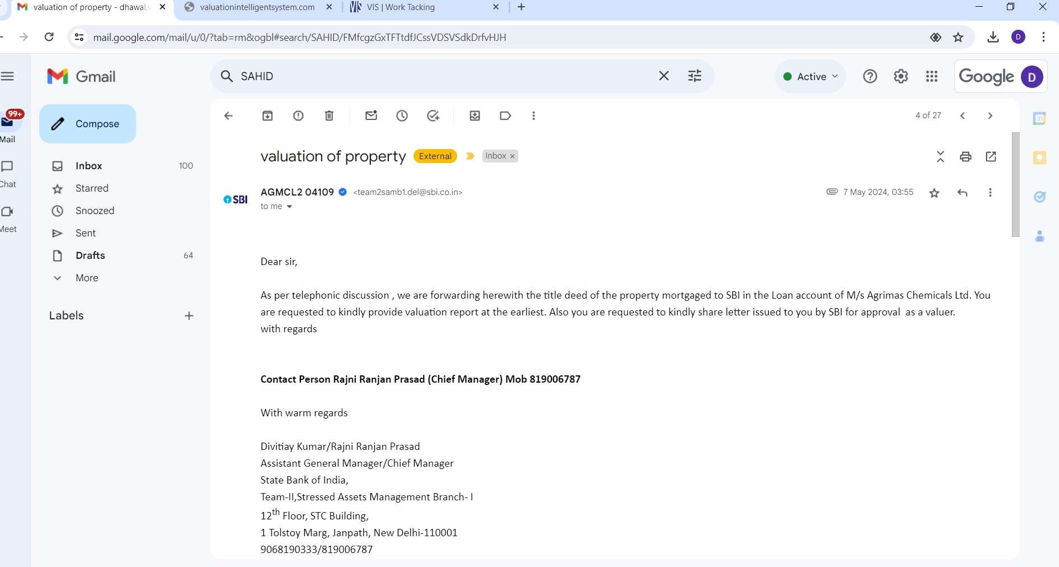The image size is (1059, 567).
Task: Remove the Inbox label from email
Action: point(512,156)
